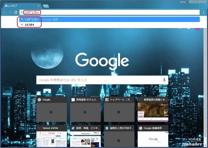Viewport: 208px width, 148px height.
Task: Close the 新しいタブ tab
Action: click(38, 6)
